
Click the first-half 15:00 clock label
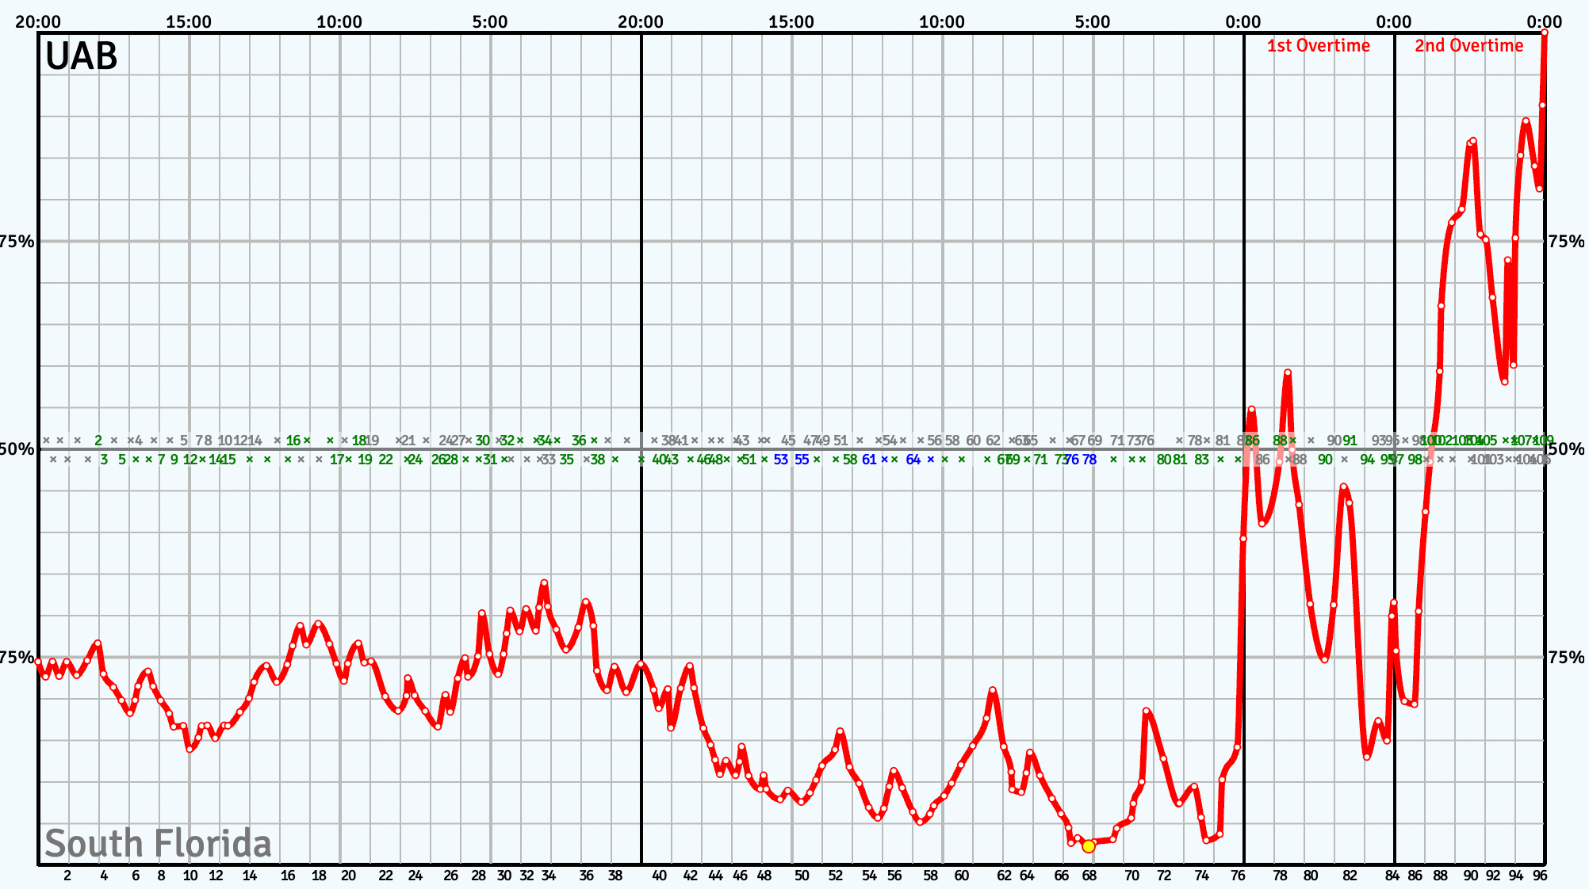189,22
